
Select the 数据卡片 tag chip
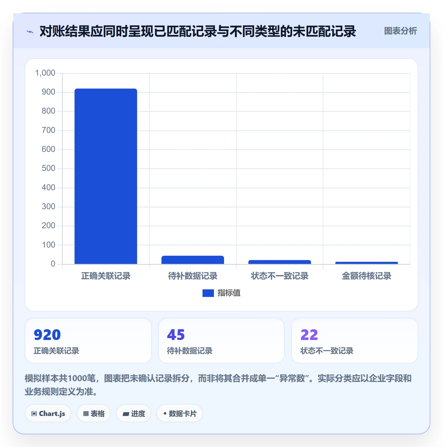click(180, 413)
